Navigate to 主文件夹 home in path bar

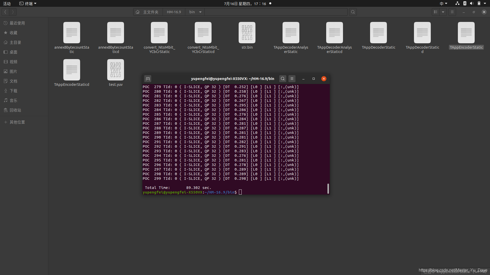click(x=148, y=12)
